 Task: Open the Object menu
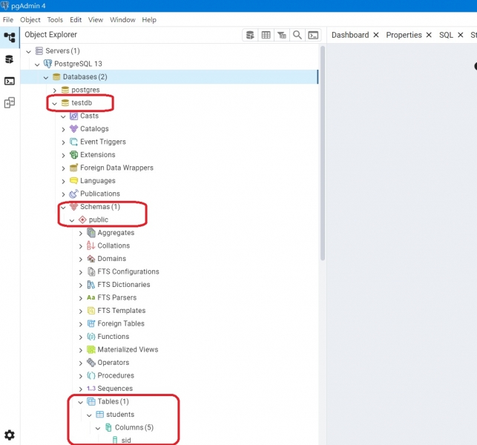pyautogui.click(x=30, y=20)
